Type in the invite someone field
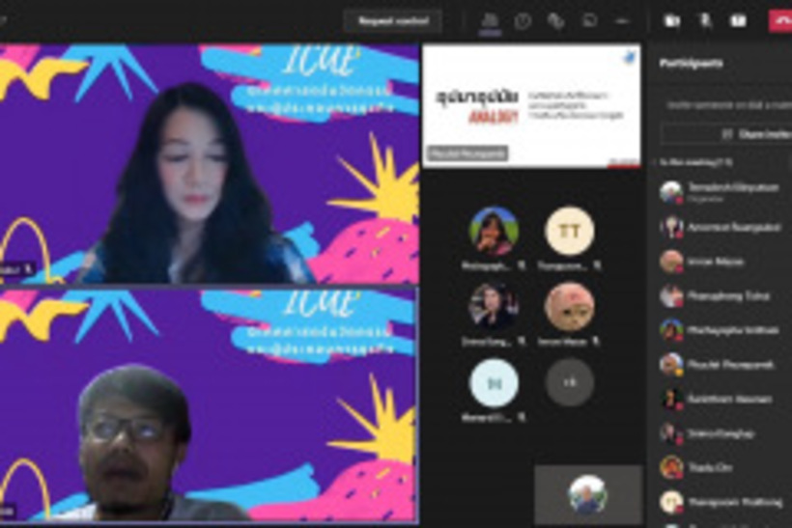The height and width of the screenshot is (528, 792). click(x=724, y=104)
